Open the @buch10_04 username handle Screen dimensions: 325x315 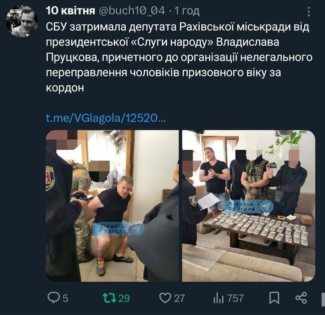click(132, 11)
